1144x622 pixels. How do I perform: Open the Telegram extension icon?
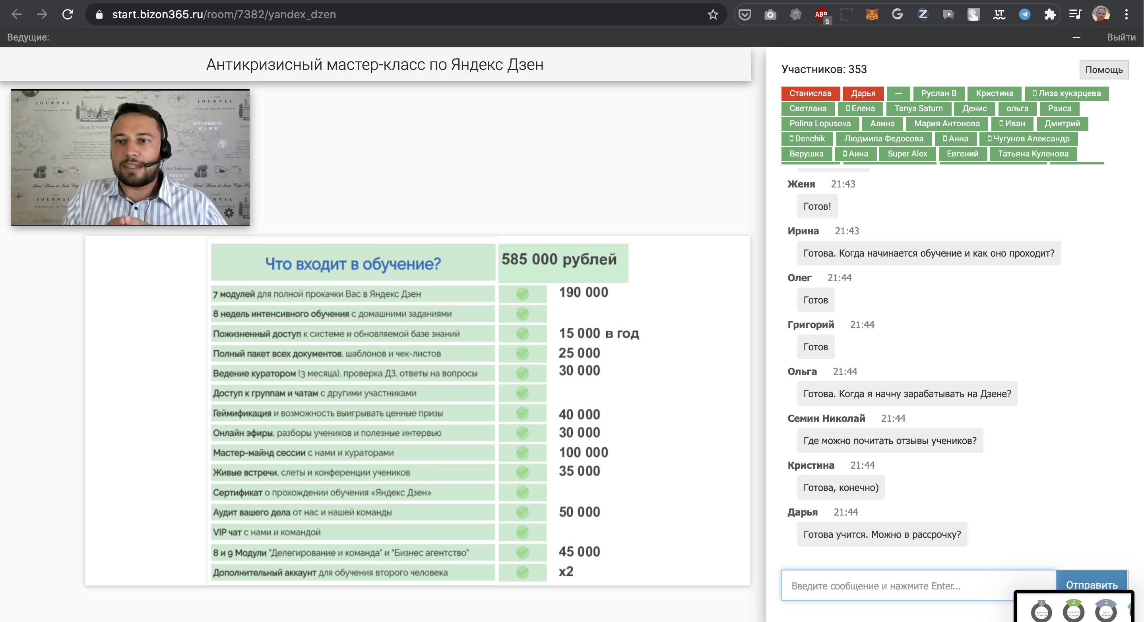point(1024,14)
